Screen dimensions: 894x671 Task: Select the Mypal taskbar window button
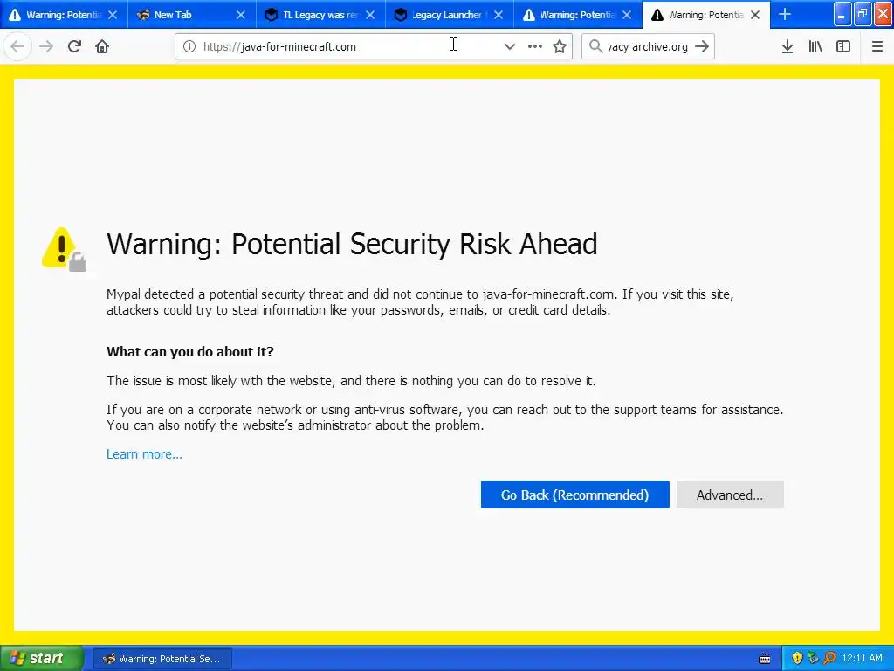tap(162, 659)
